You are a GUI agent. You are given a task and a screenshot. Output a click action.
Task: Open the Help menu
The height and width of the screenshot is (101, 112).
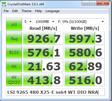[38, 11]
